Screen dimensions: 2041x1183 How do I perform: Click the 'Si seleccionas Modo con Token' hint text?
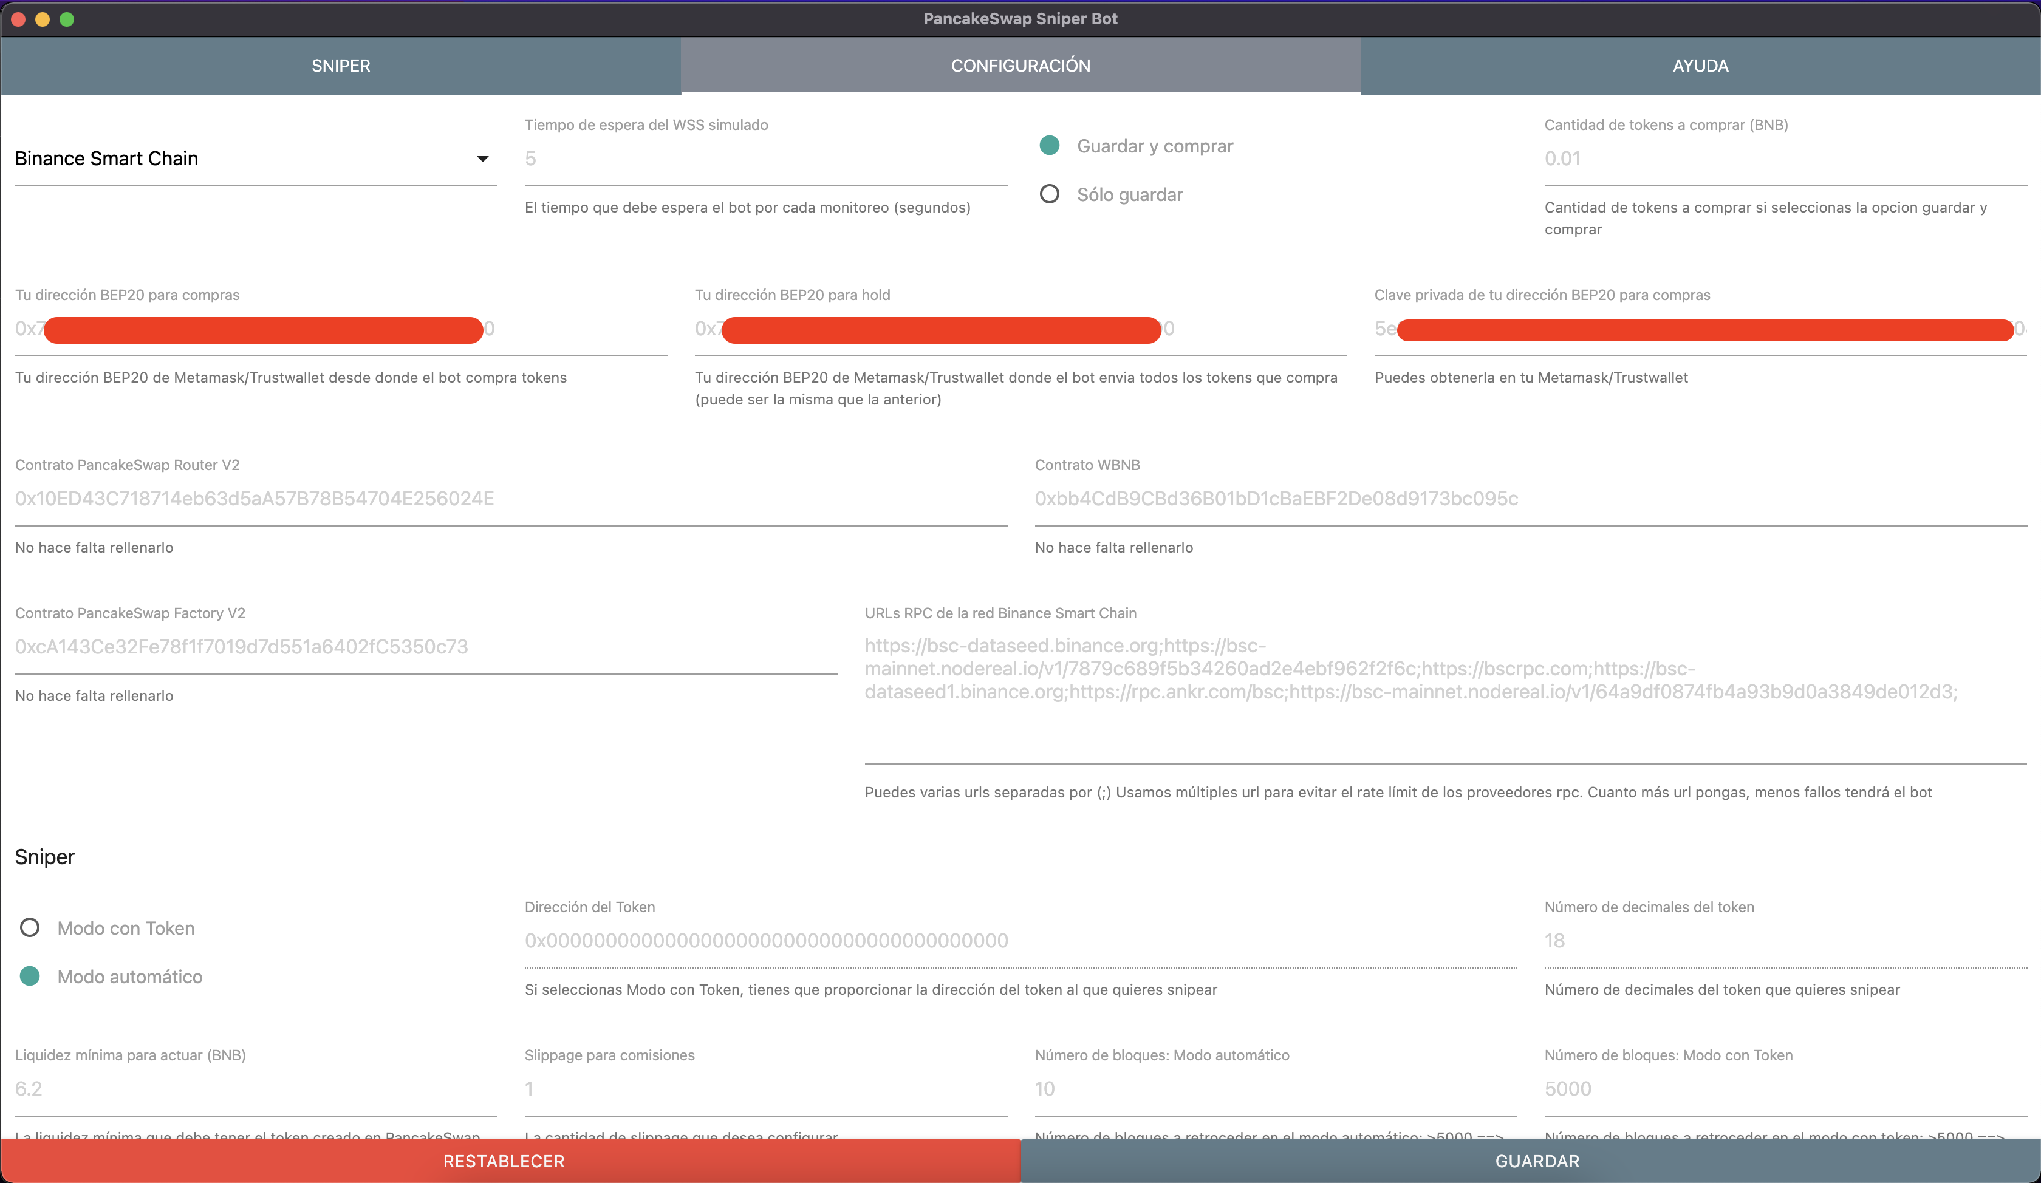point(870,989)
